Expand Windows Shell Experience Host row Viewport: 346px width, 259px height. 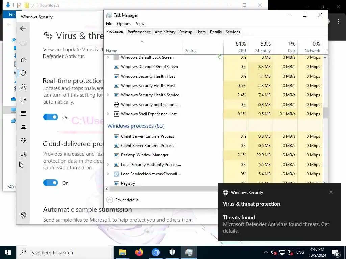pos(108,114)
